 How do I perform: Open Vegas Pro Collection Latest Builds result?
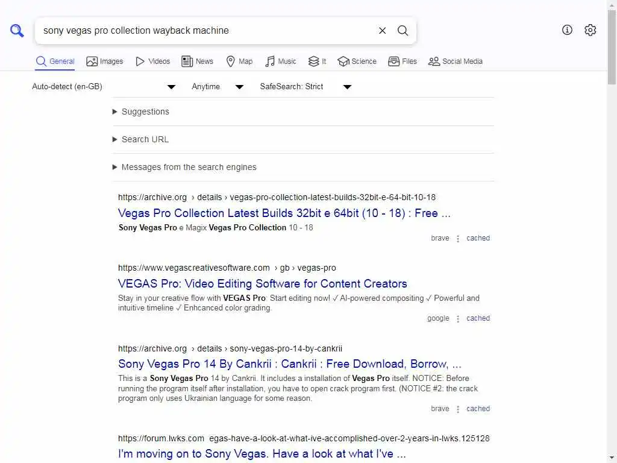tap(284, 213)
